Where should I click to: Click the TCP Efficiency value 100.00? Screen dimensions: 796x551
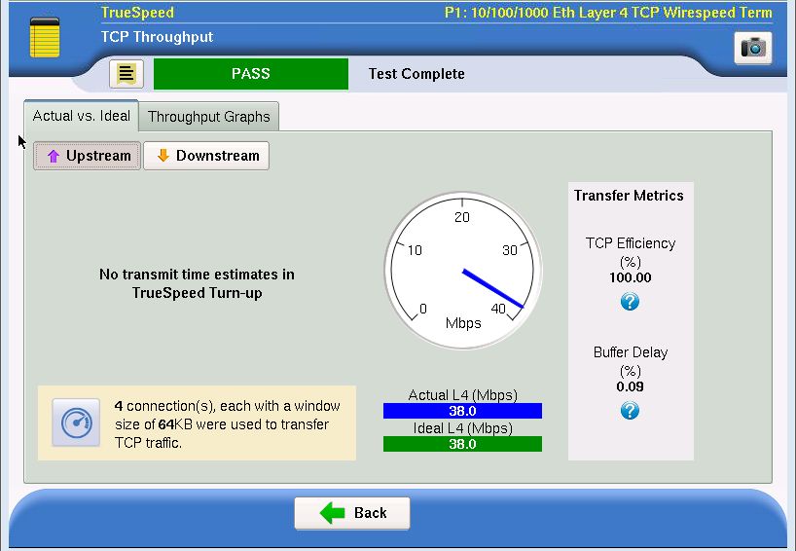coord(630,277)
